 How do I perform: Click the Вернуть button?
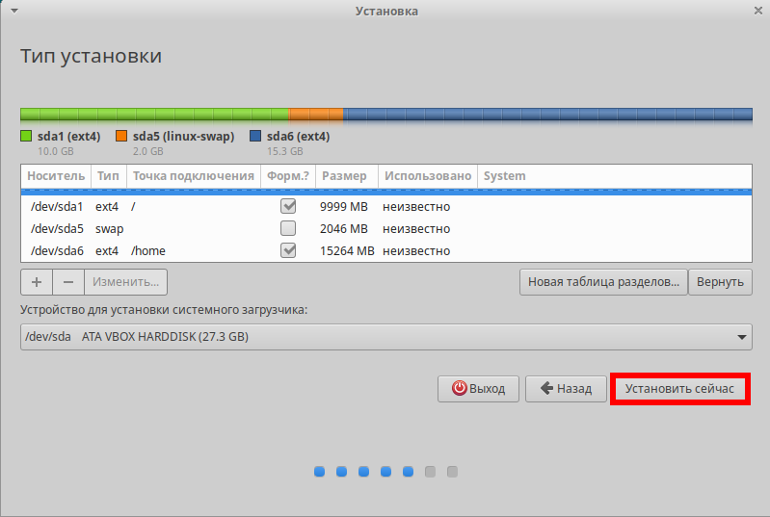720,282
